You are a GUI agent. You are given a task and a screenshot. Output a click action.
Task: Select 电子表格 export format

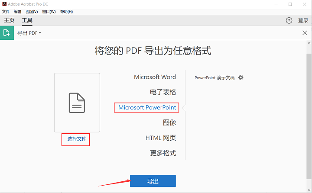pyautogui.click(x=162, y=92)
